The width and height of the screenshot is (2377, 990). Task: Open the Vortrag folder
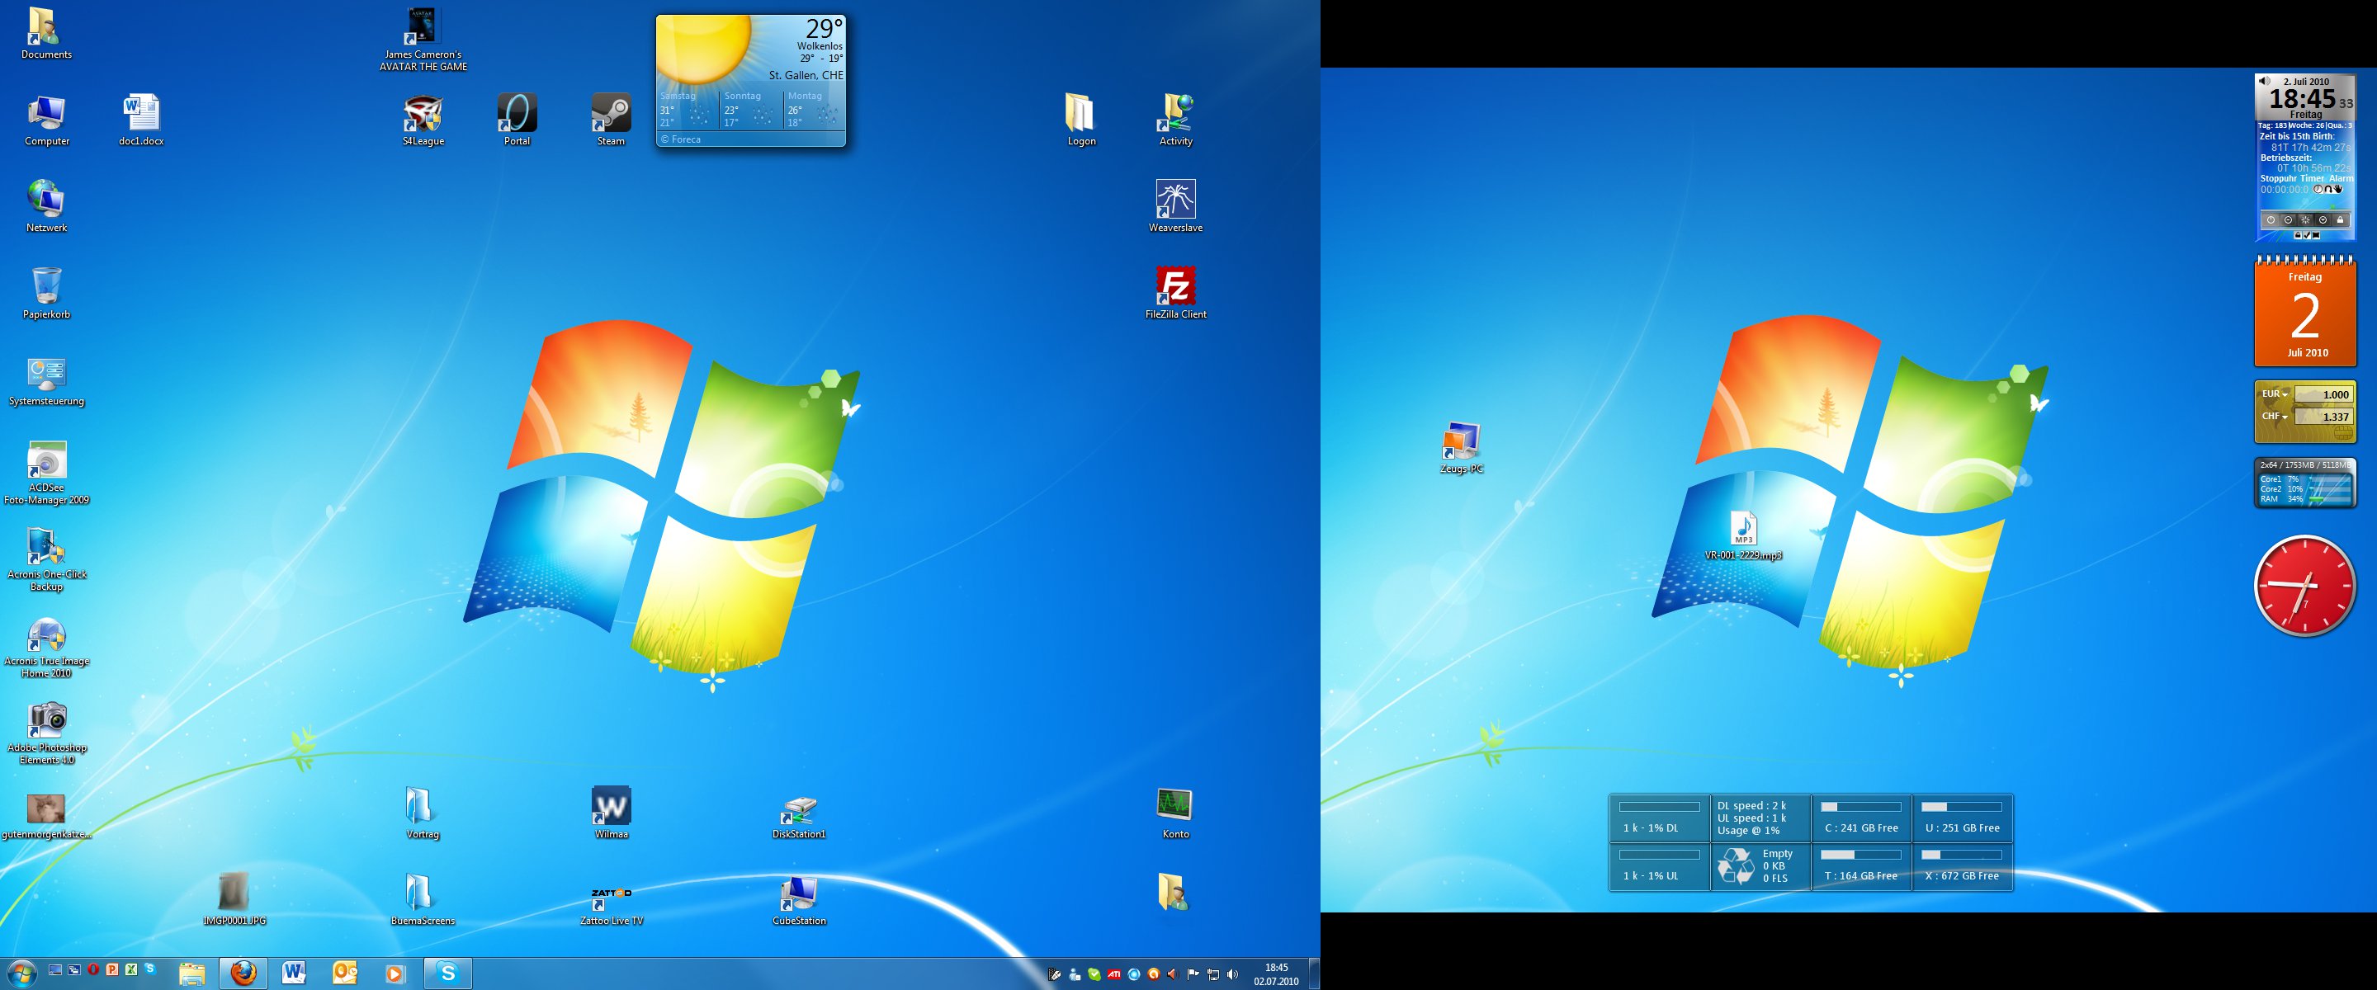coord(423,813)
